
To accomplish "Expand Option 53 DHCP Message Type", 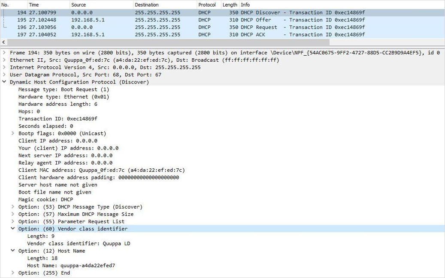I will (x=13, y=206).
